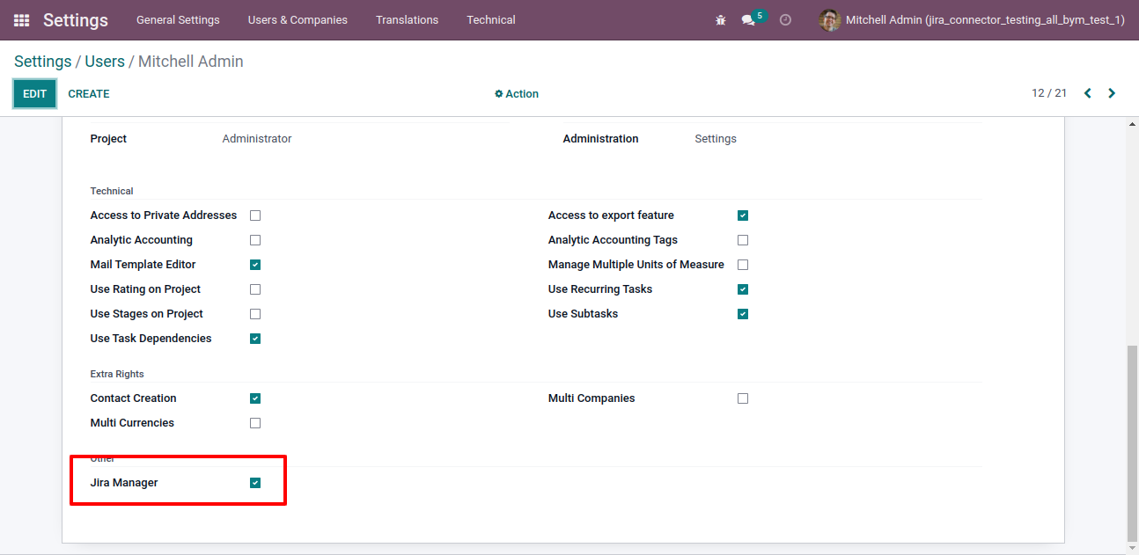Click Project field value Administrator
Screen dimensions: 1139x555
[x=257, y=139]
